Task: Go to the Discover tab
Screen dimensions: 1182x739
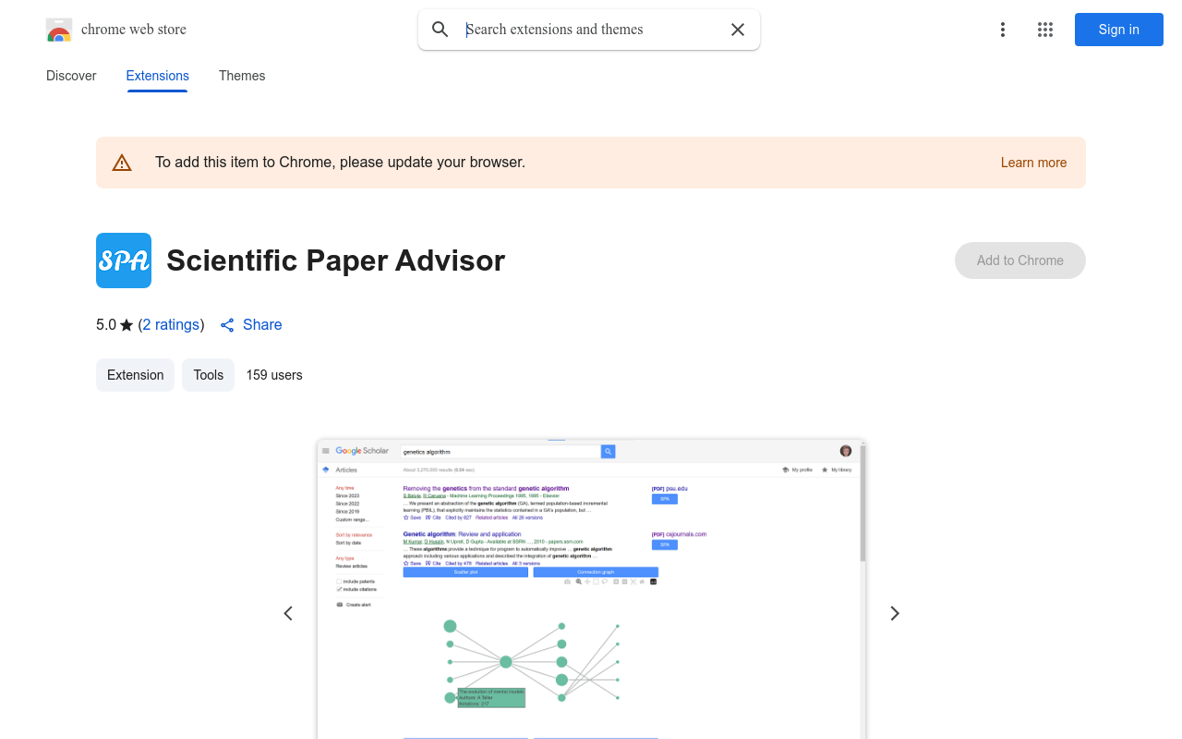Action: coord(71,76)
